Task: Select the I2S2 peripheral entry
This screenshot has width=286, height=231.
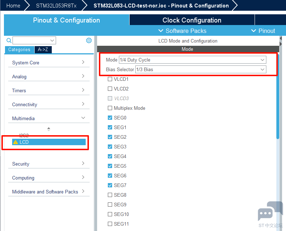Action: coord(24,135)
